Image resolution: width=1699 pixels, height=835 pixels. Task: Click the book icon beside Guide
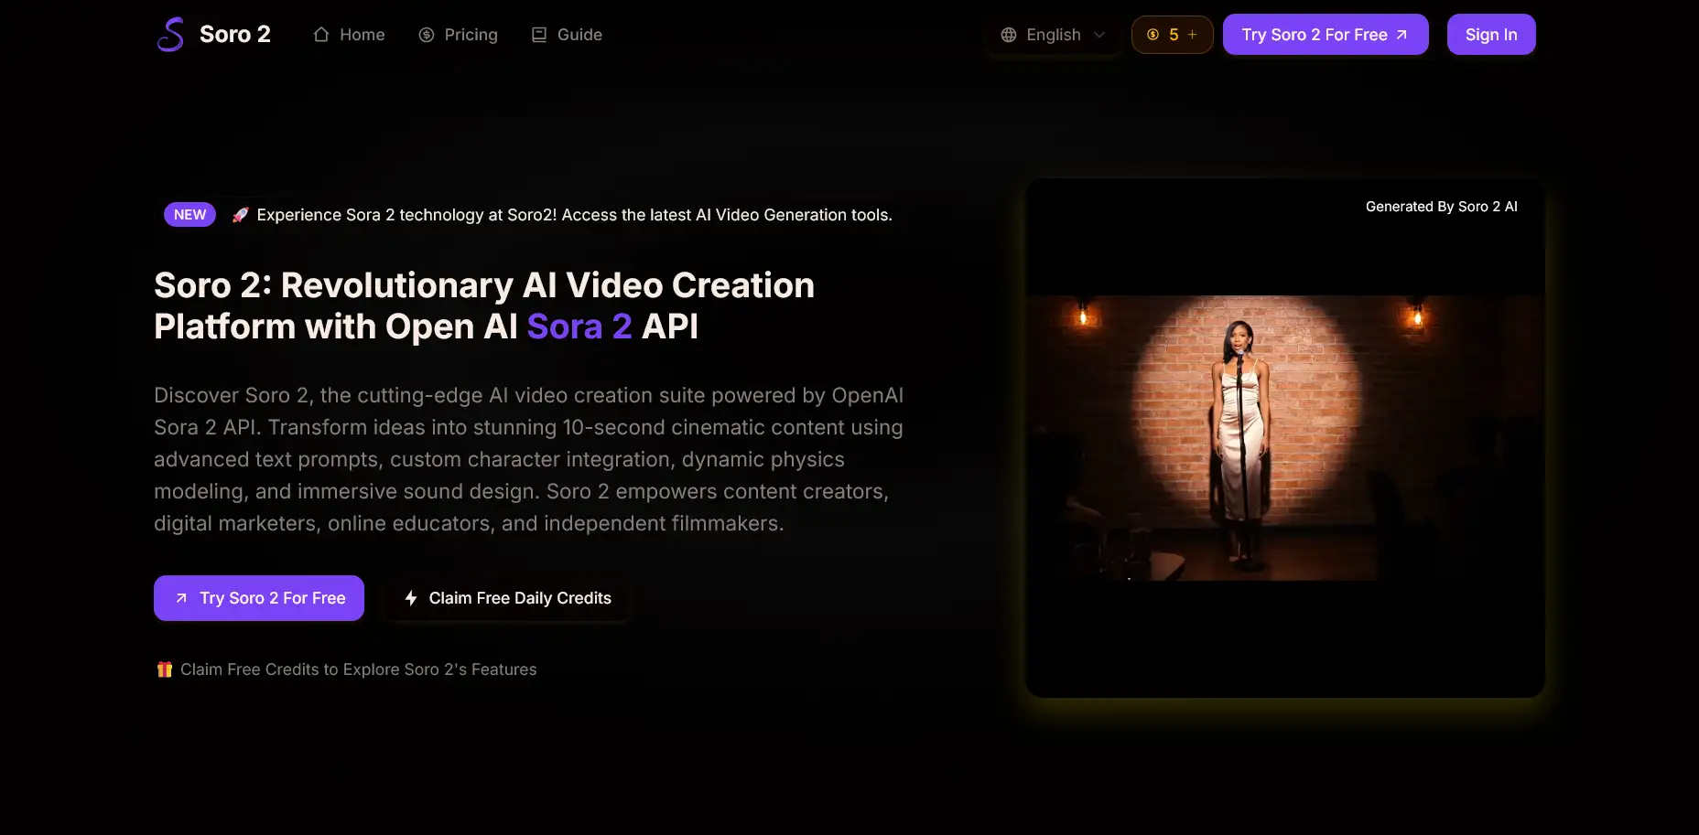(x=539, y=35)
